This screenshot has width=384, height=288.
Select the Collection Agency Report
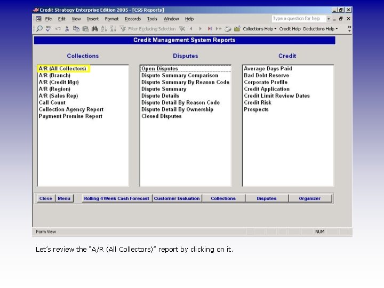pos(71,109)
